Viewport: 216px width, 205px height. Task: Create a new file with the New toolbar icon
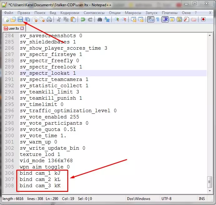pyautogui.click(x=6, y=19)
